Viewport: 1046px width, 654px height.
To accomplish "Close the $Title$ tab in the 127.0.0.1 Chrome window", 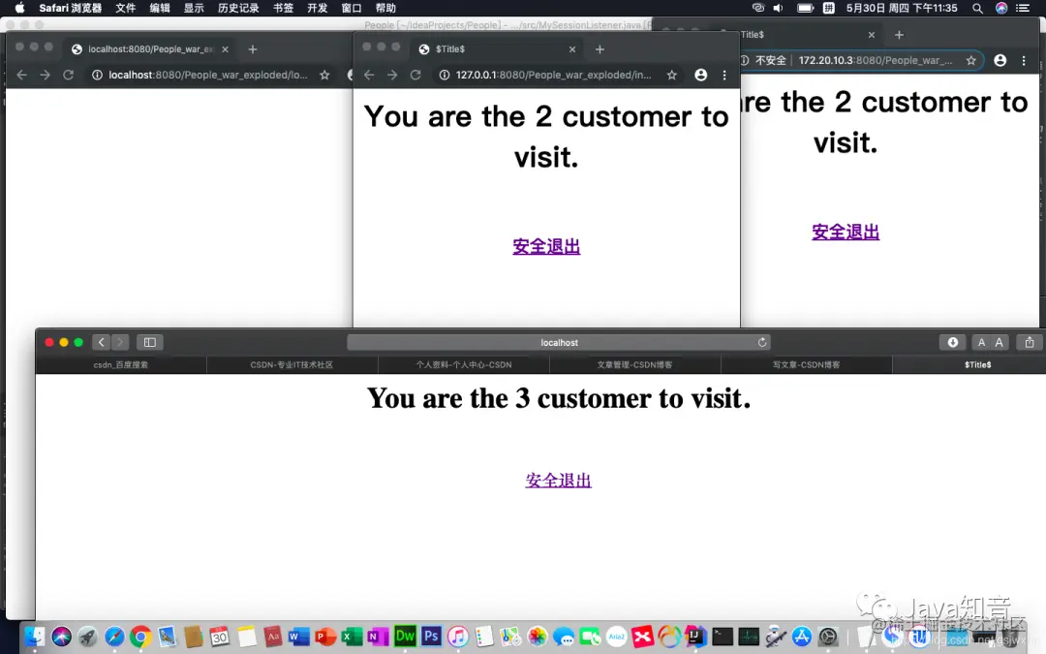I will click(x=571, y=49).
